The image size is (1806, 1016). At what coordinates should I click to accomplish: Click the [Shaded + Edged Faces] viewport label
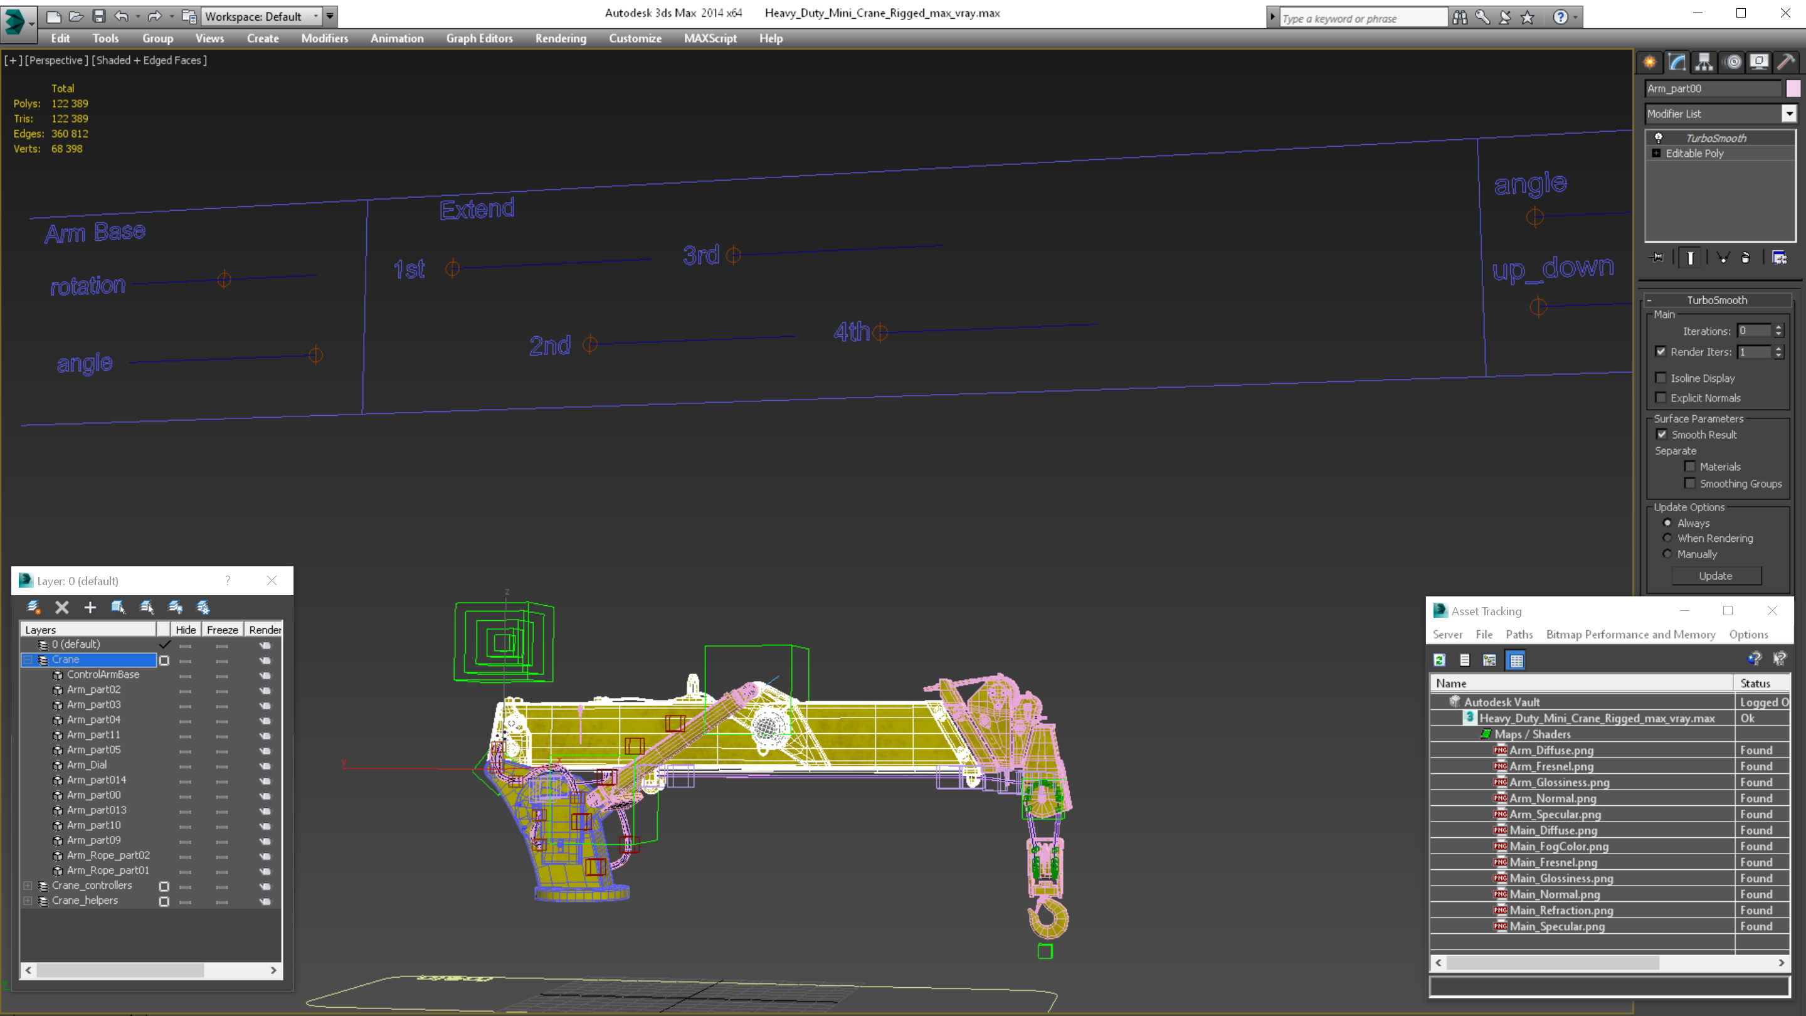tap(149, 60)
